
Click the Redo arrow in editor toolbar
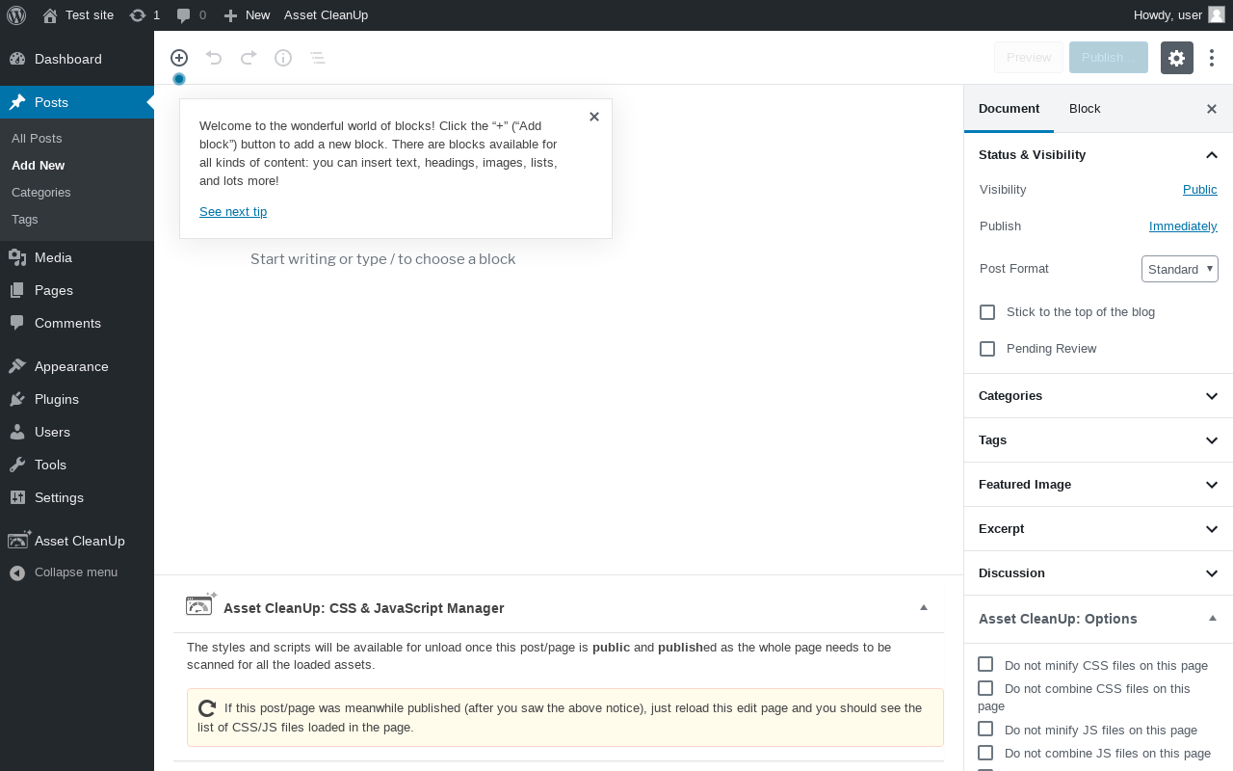(249, 58)
